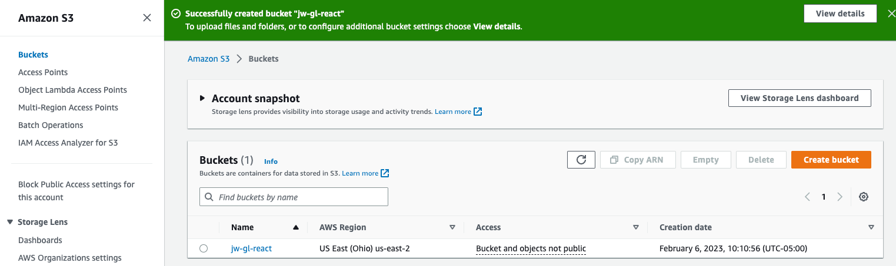Screen dimensions: 896x266
Task: Sort buckets by Name column arrow
Action: [295, 227]
